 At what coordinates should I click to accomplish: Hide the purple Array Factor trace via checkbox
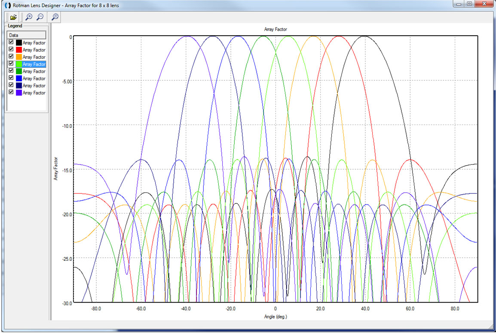(11, 92)
